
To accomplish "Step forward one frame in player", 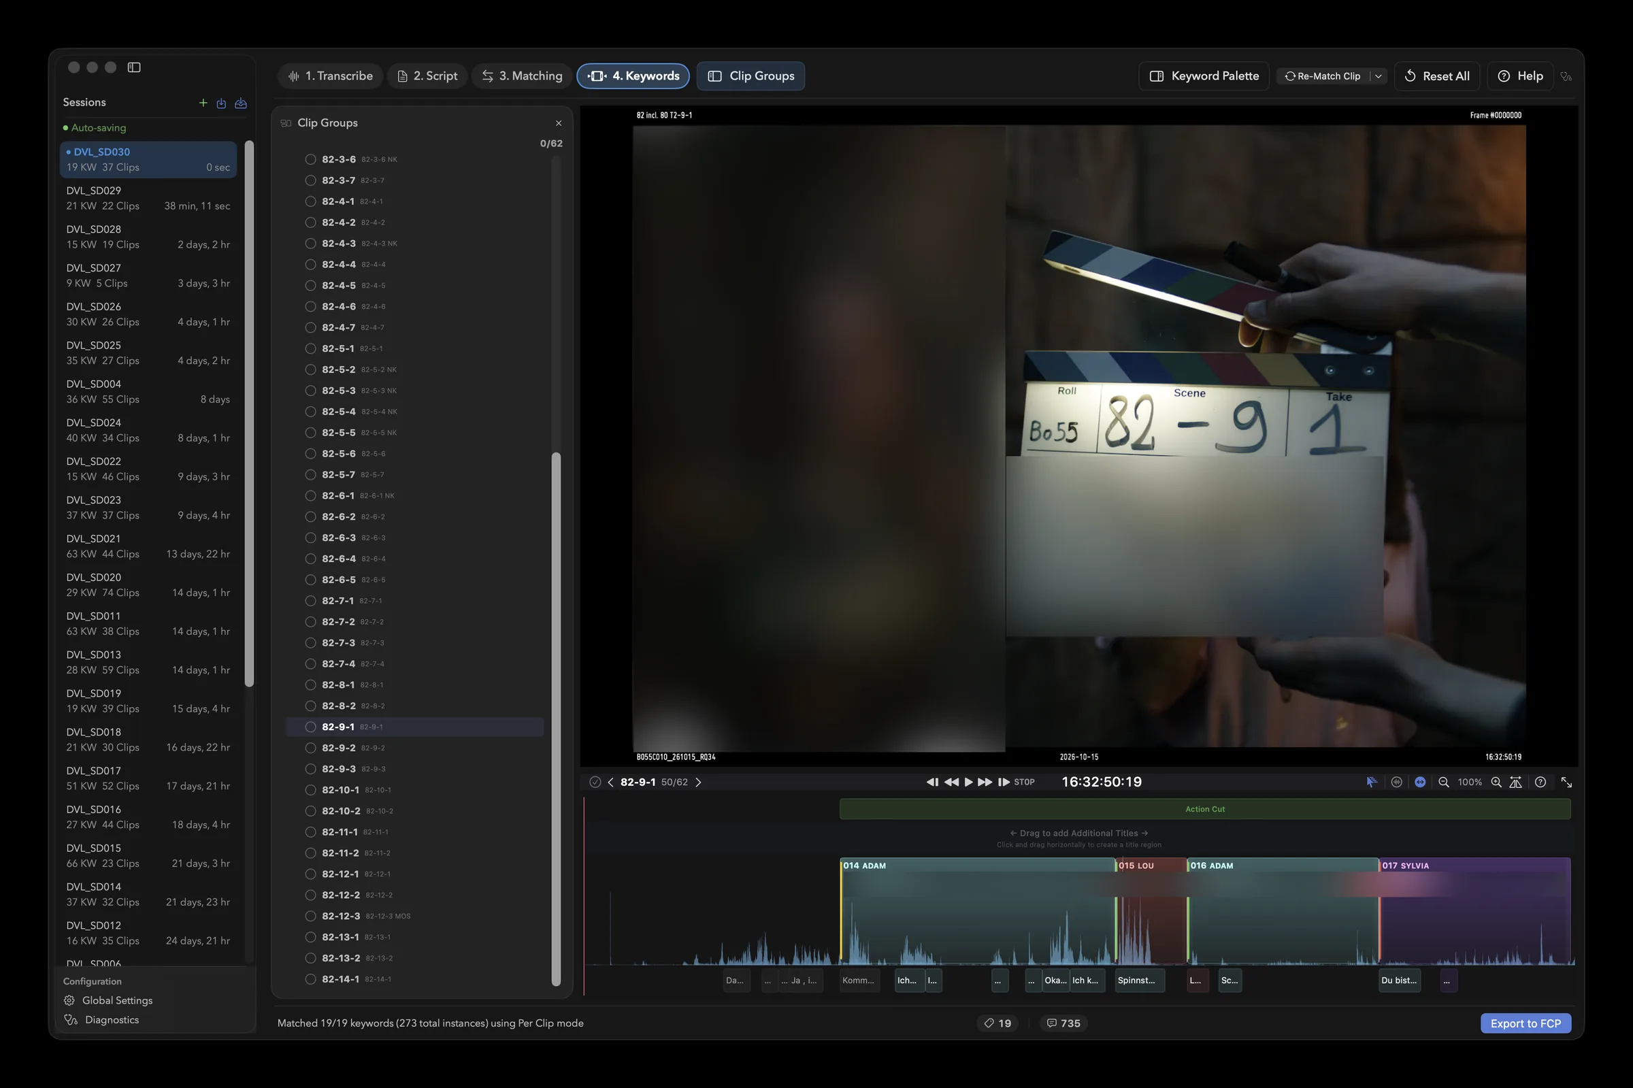I will click(1003, 782).
